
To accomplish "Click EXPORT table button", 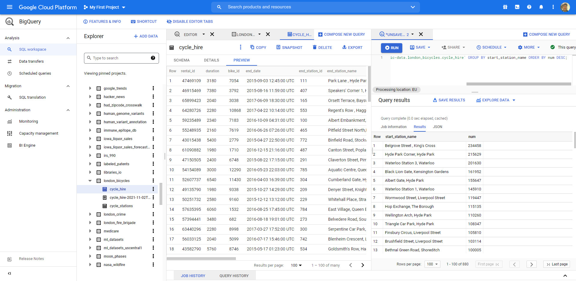I will [352, 47].
